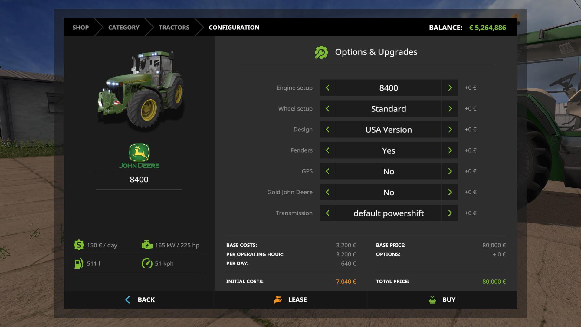This screenshot has width=581, height=327.
Task: Go to Tractors breadcrumb
Action: 174,28
